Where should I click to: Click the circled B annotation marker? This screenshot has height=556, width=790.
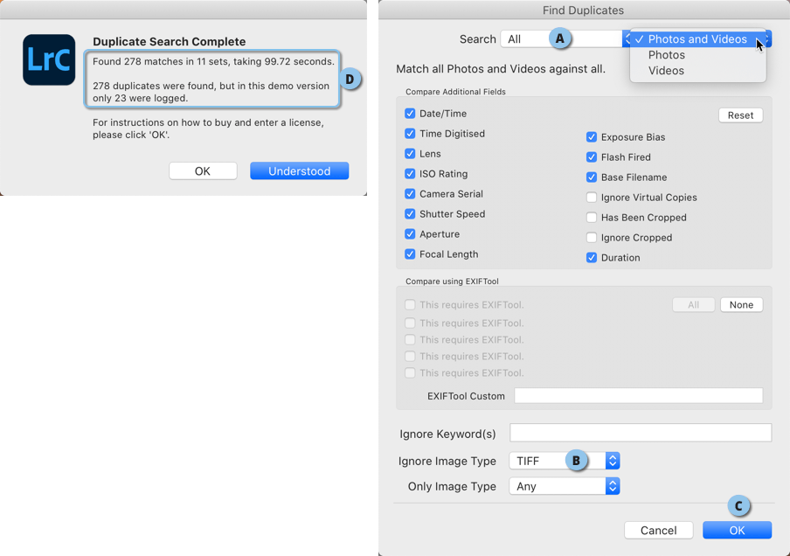577,460
